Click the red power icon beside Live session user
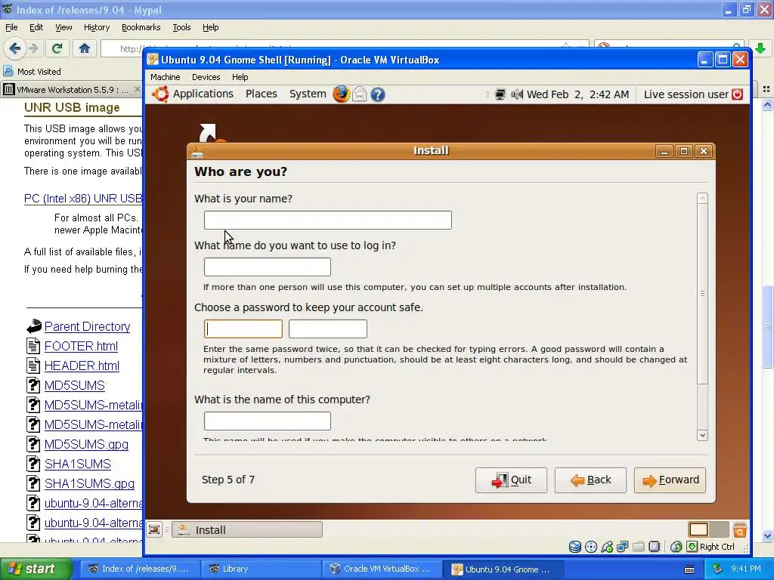 737,94
